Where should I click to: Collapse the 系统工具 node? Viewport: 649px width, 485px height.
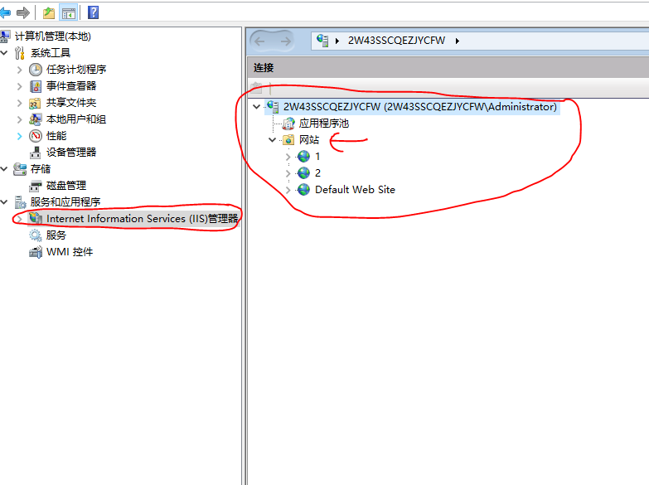[4, 53]
